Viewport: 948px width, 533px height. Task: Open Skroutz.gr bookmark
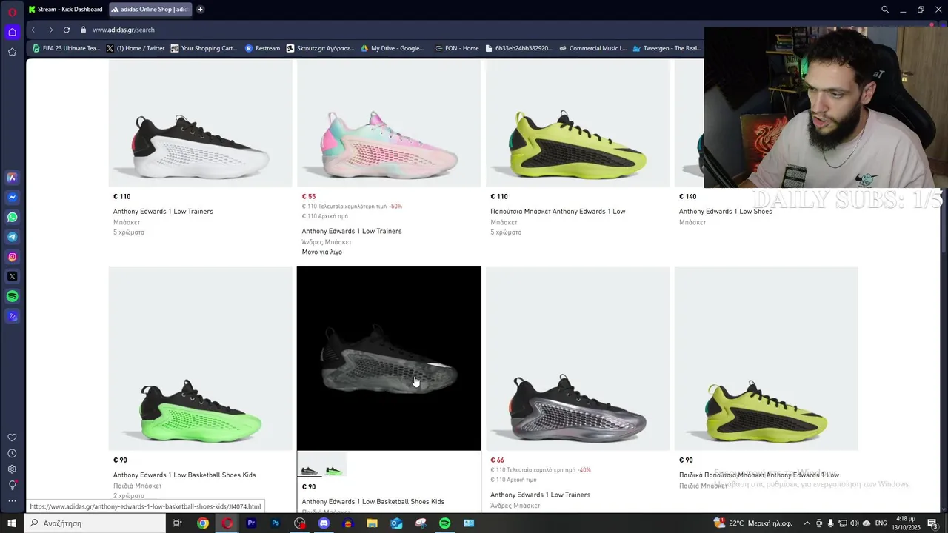320,48
